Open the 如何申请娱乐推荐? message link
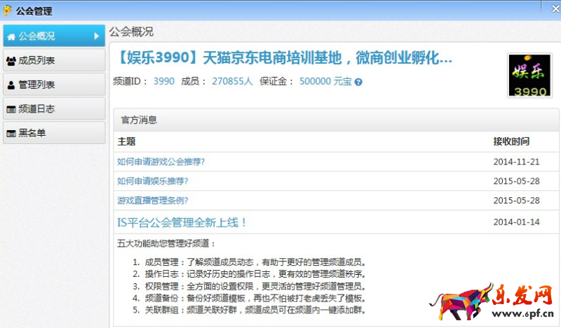The width and height of the screenshot is (561, 328). point(153,181)
